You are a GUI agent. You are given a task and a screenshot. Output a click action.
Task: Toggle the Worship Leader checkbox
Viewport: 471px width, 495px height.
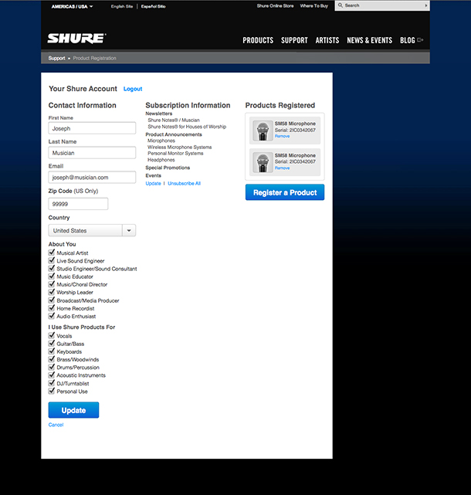pos(52,292)
